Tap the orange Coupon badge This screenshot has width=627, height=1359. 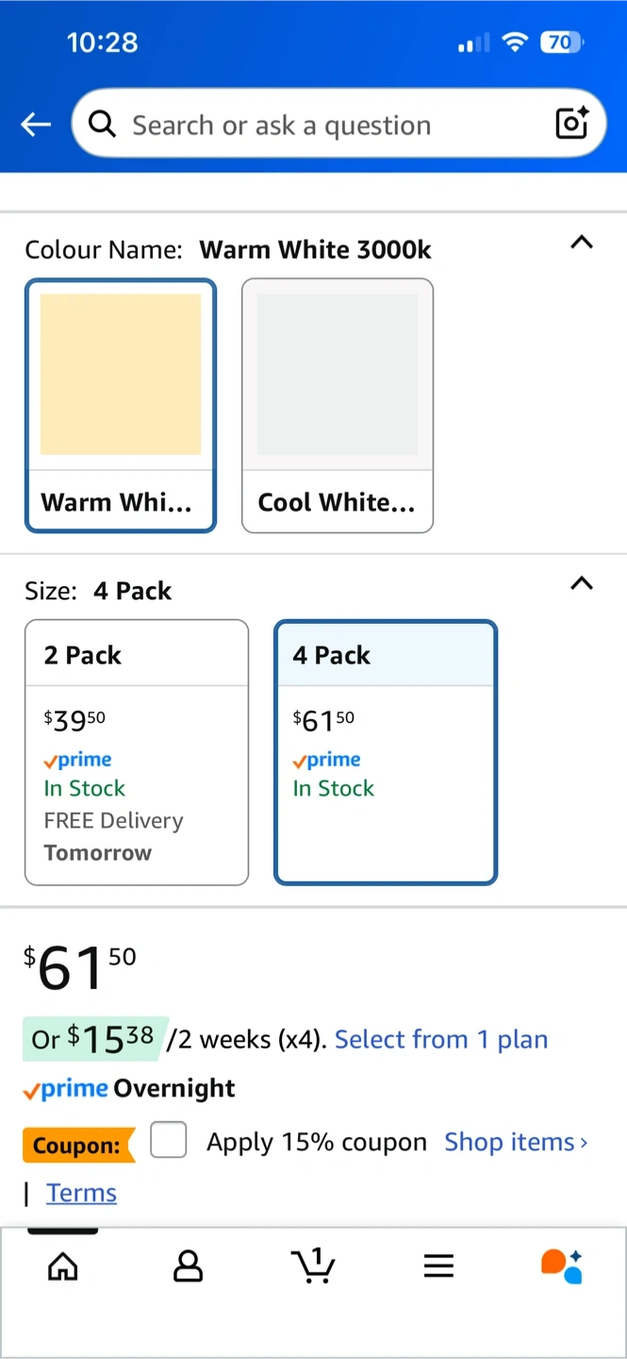coord(77,1146)
